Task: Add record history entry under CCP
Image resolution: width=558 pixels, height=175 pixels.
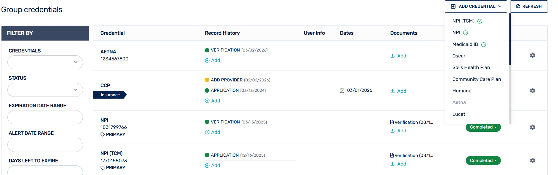Action: pyautogui.click(x=213, y=101)
